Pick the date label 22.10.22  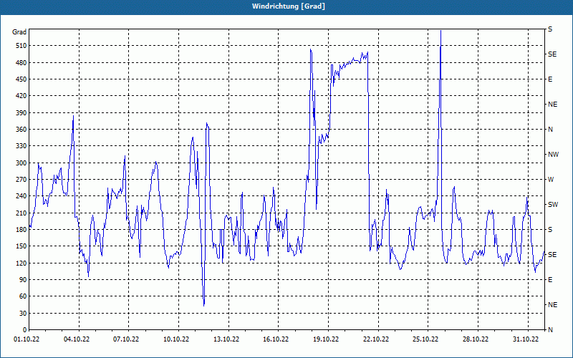click(376, 339)
